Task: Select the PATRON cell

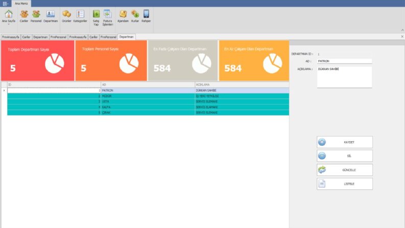Action: [x=148, y=90]
